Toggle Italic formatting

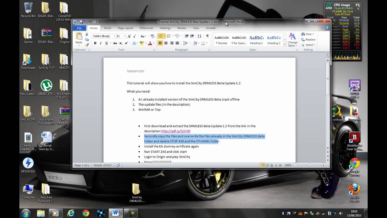pos(101,43)
